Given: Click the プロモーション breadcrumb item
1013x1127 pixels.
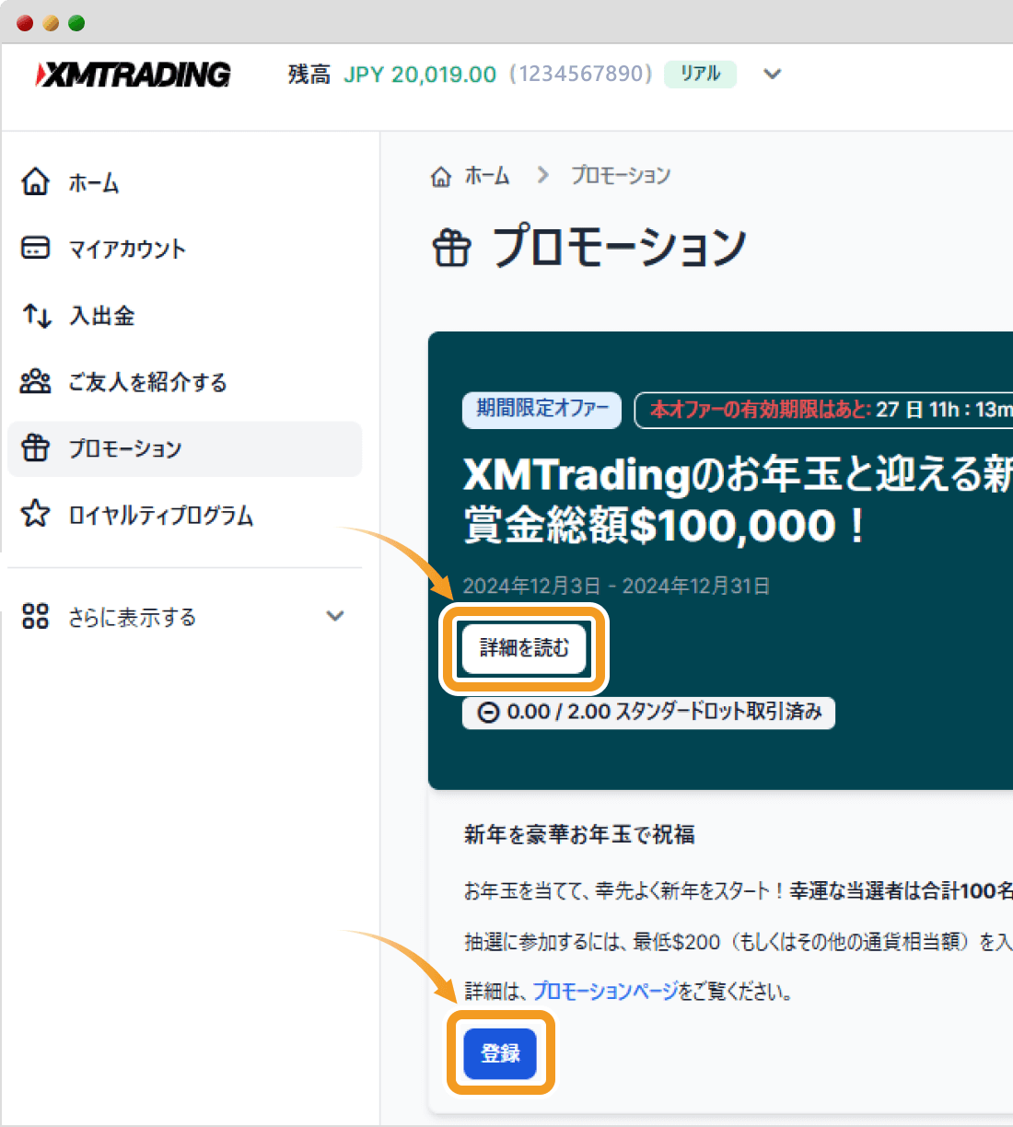Looking at the screenshot, I should 621,175.
